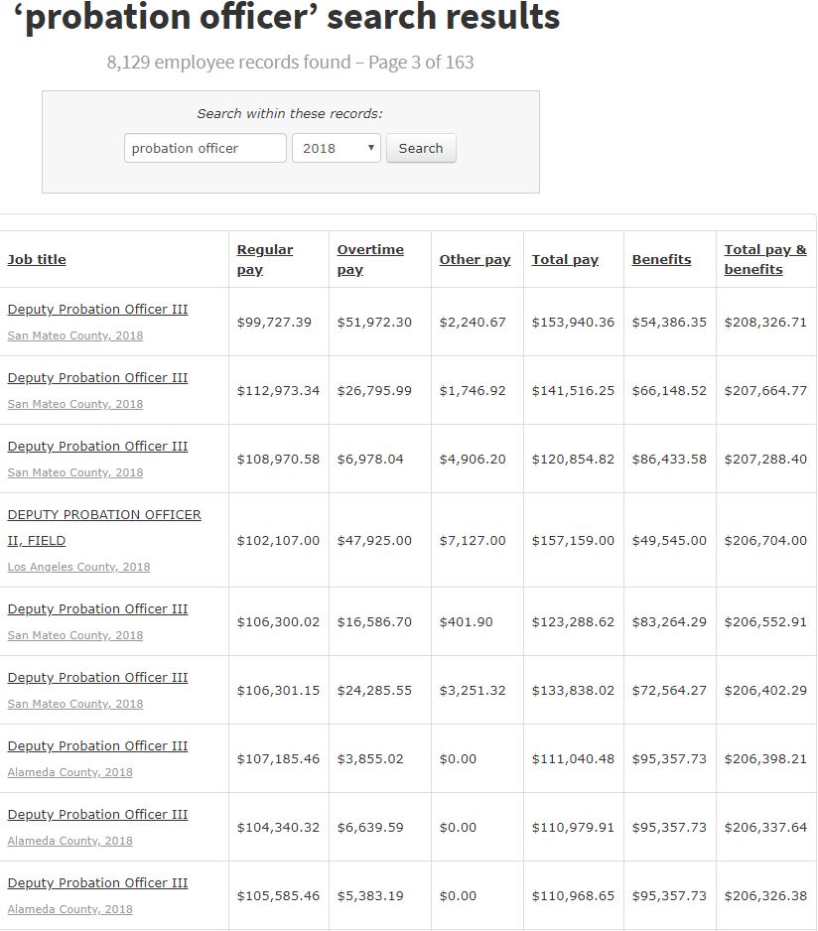Open Alameda County link in $206,398.21 row
Screen dimensions: 818x931
tap(69, 772)
